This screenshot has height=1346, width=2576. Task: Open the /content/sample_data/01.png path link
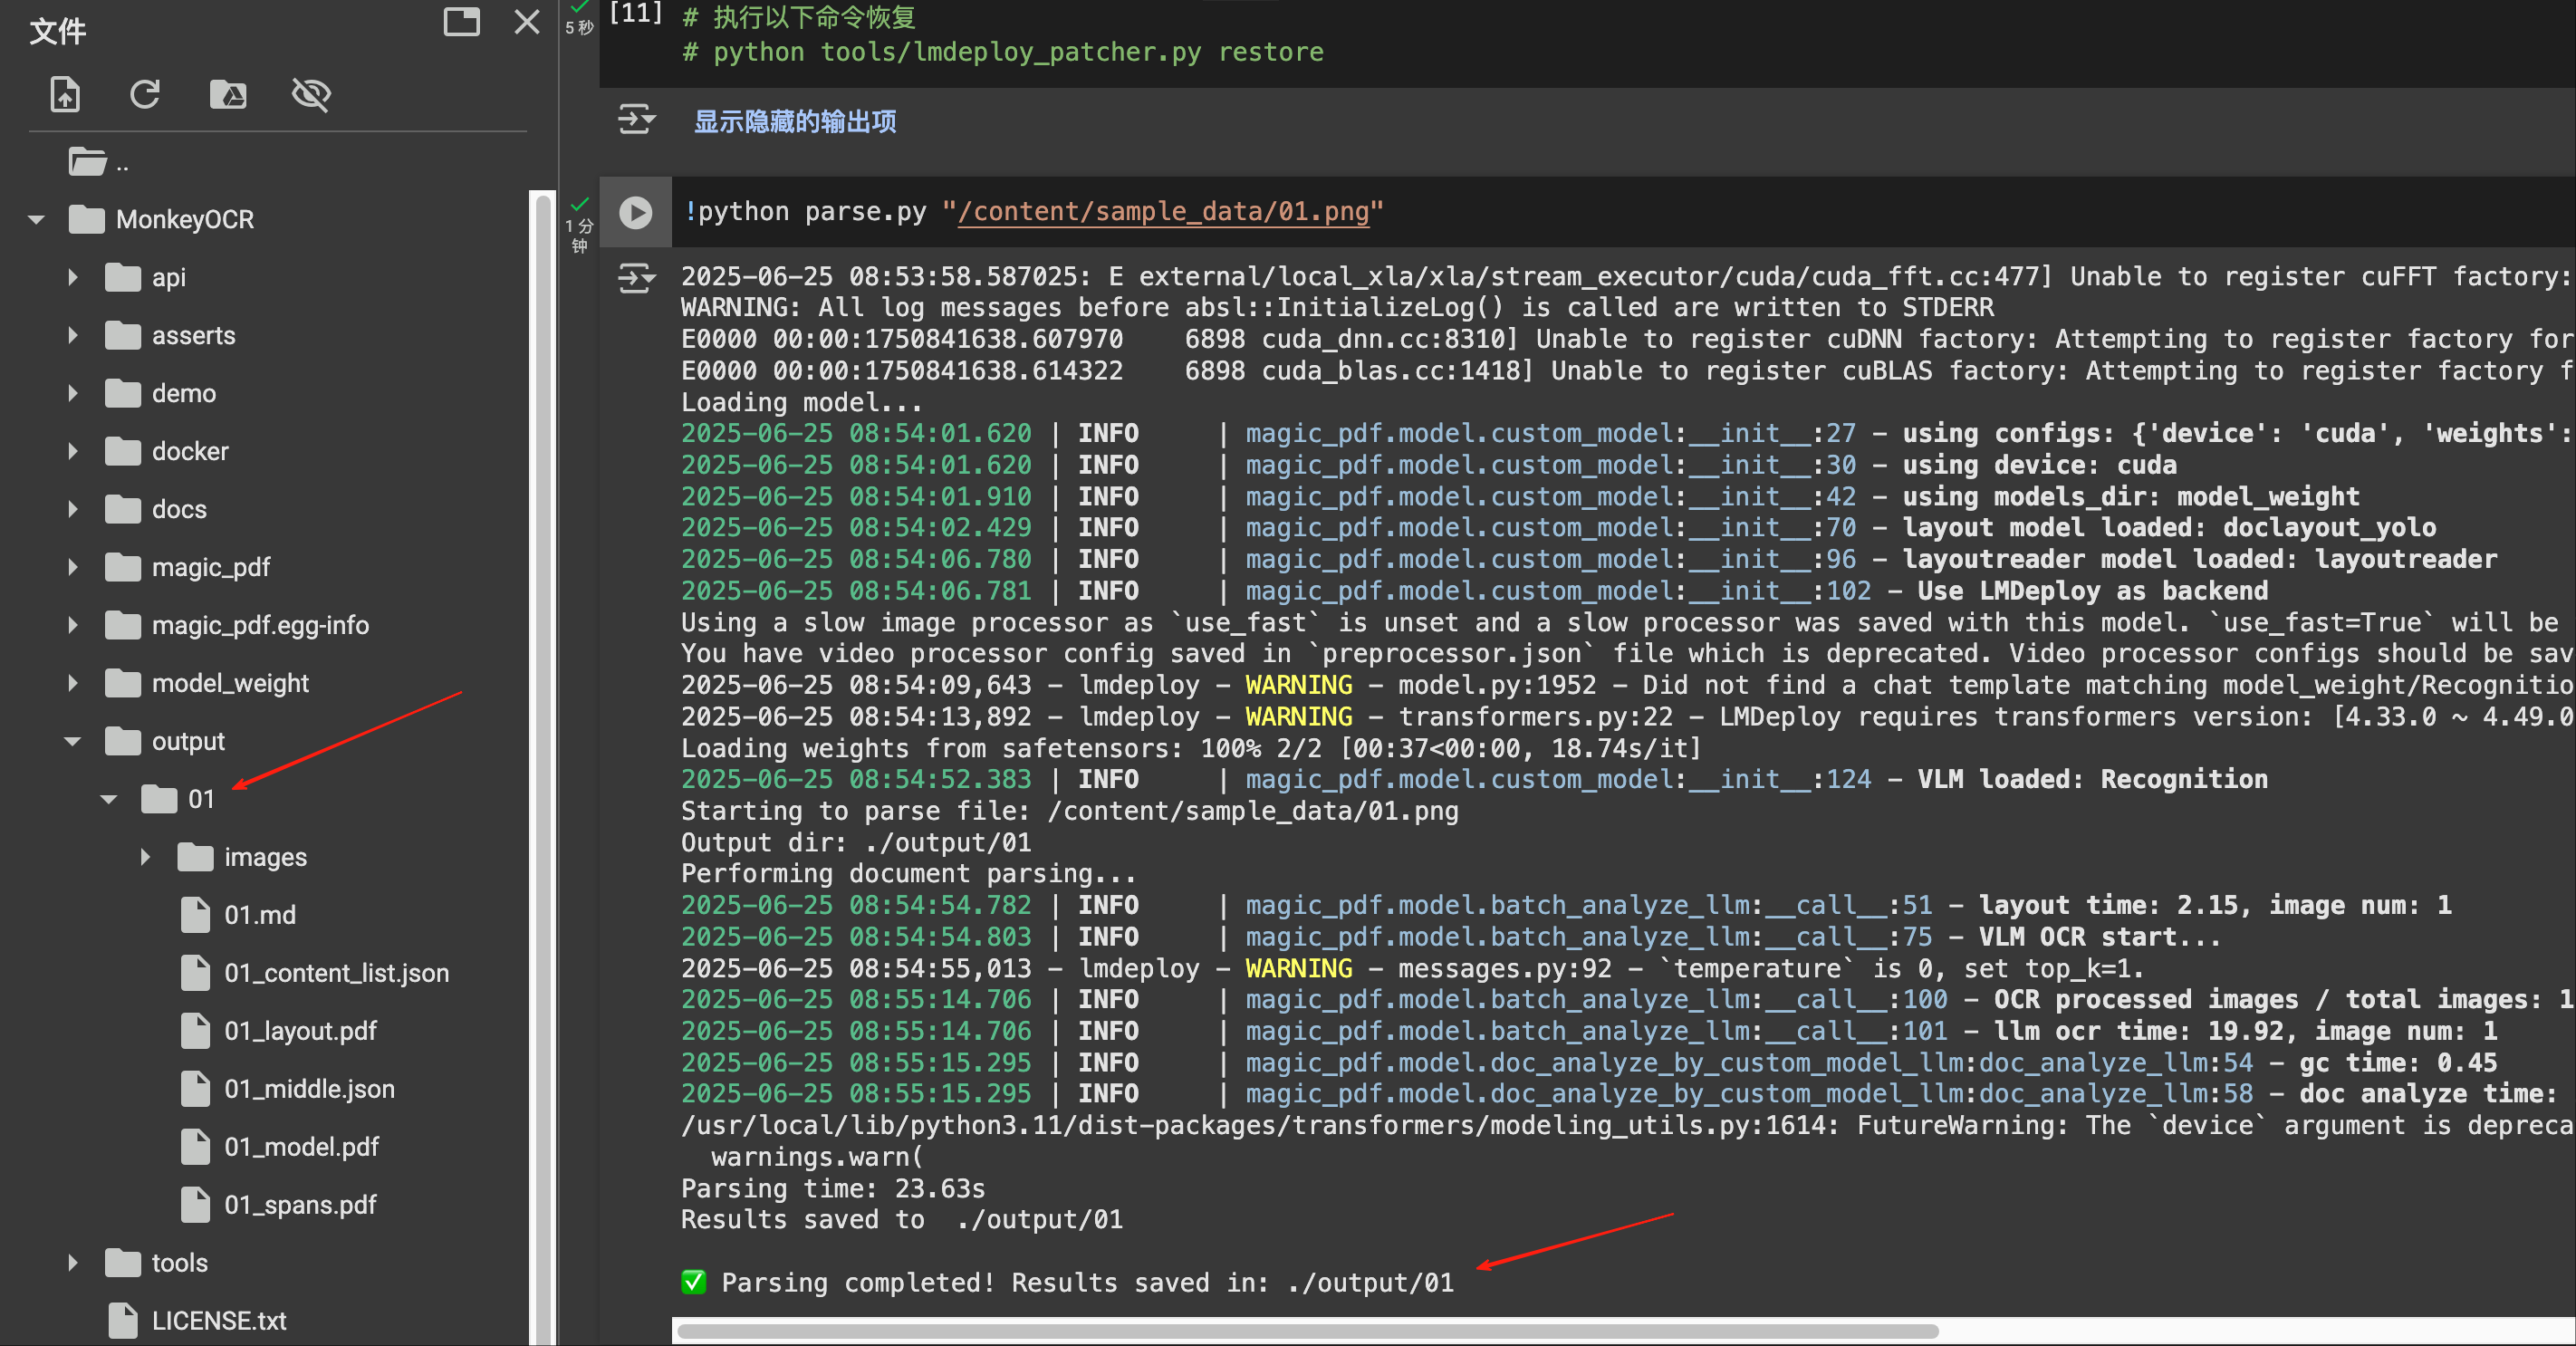(1162, 212)
